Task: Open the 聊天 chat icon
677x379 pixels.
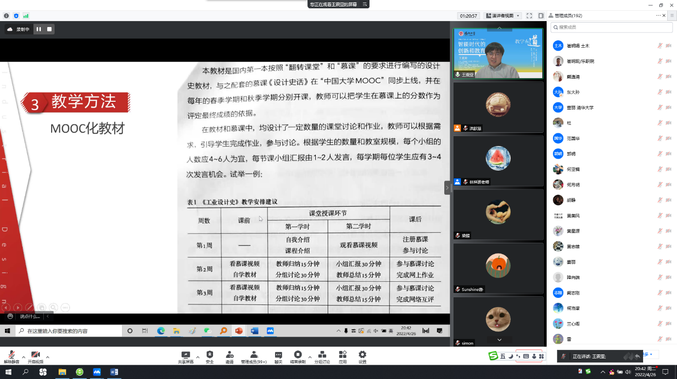Action: point(278,357)
